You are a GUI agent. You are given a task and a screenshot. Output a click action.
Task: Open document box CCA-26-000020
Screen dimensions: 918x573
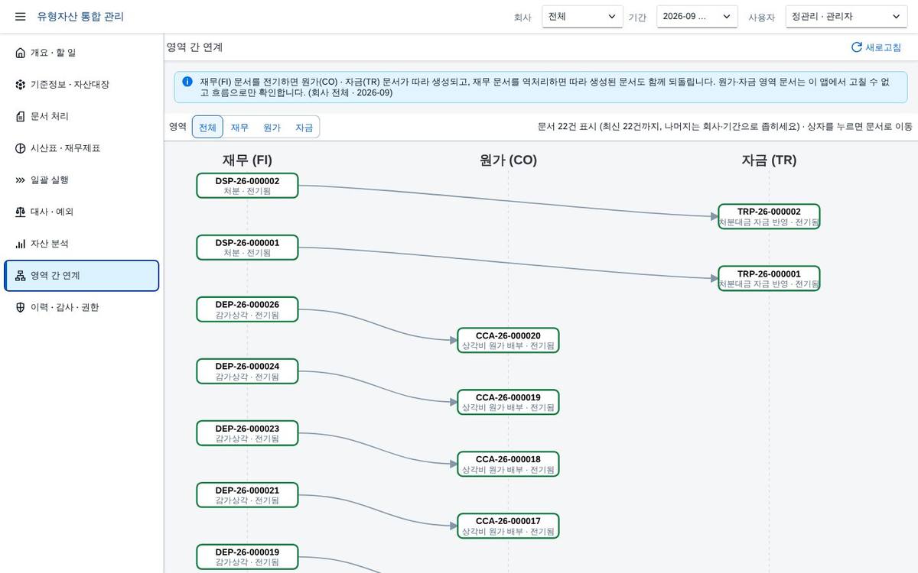pyautogui.click(x=508, y=341)
